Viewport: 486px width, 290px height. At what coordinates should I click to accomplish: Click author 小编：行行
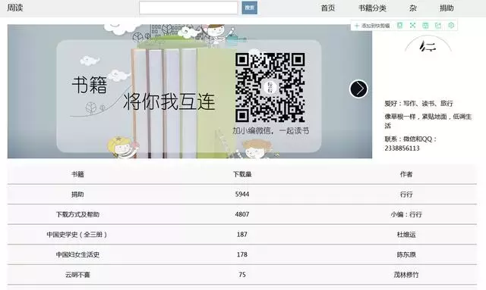coord(406,214)
